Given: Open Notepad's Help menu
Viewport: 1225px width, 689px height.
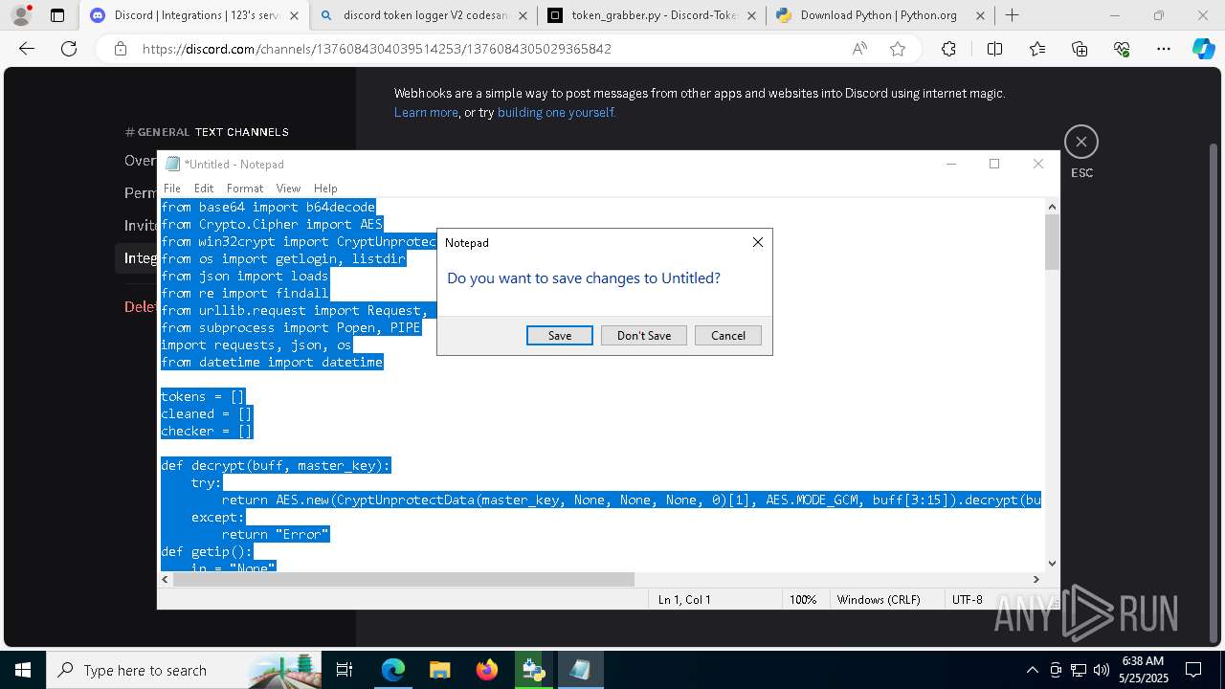Looking at the screenshot, I should 325,189.
